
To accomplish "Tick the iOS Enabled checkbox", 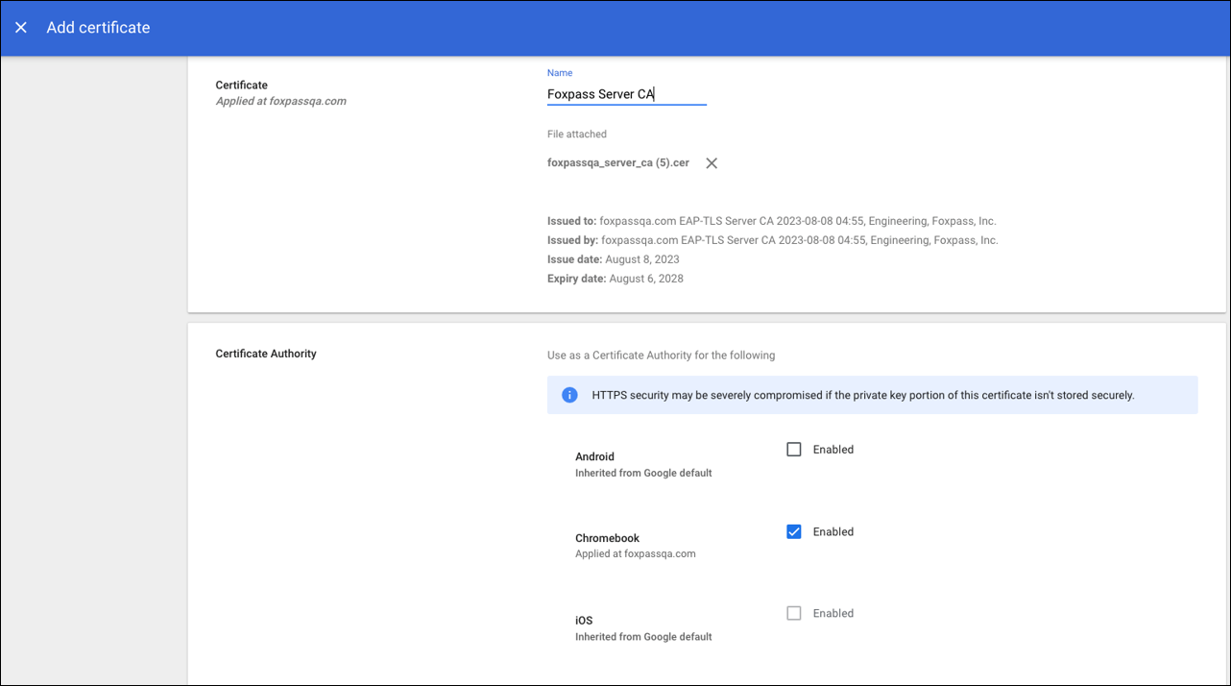I will point(794,613).
